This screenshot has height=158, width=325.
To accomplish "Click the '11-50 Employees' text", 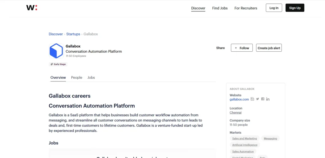I will pyautogui.click(x=76, y=56).
